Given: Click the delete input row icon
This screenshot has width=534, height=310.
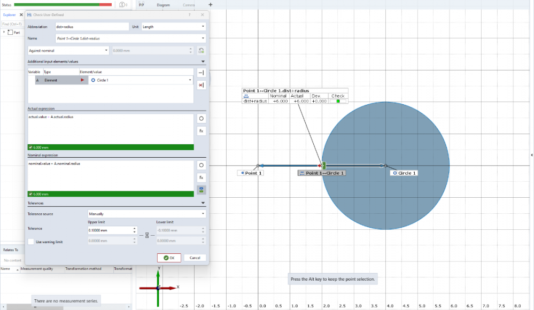Looking at the screenshot, I should [202, 86].
